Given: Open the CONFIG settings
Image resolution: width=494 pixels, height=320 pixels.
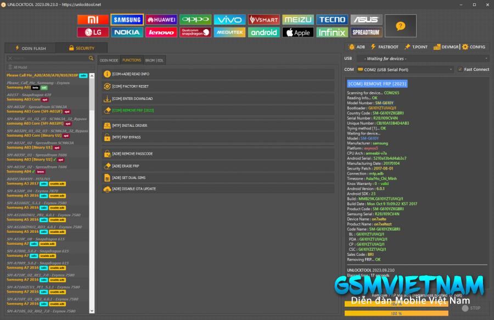Looking at the screenshot, I should (474, 47).
